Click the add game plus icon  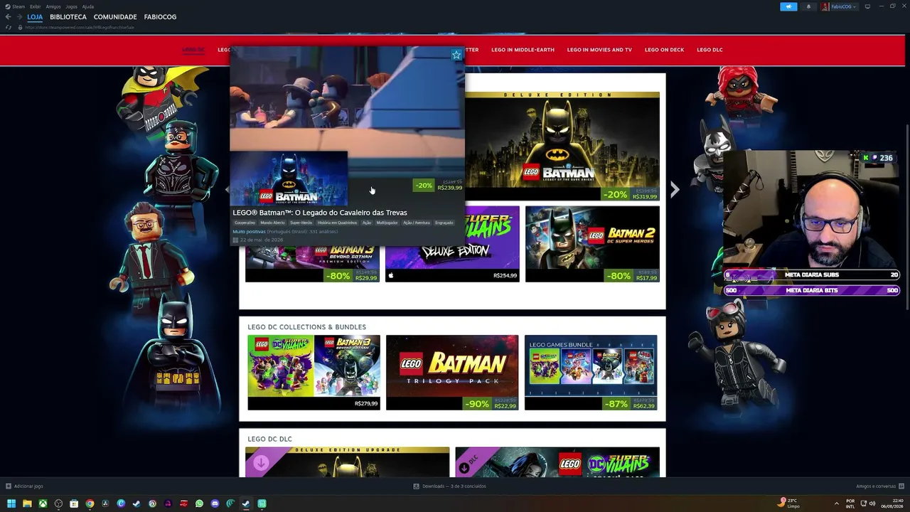[9, 486]
